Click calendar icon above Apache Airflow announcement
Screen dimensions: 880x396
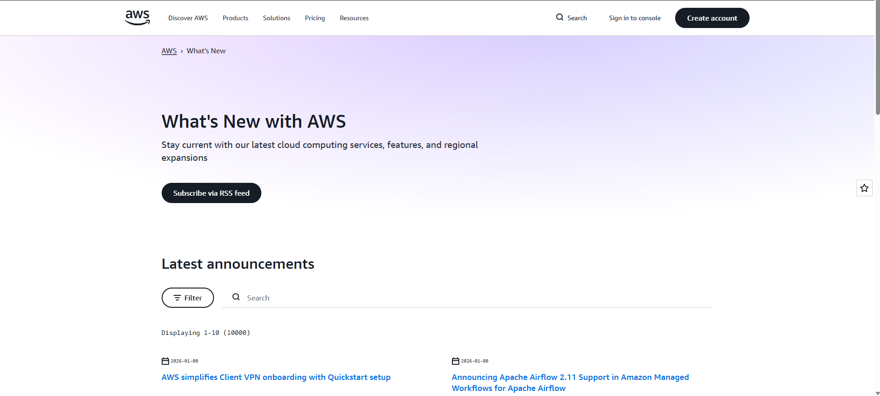tap(456, 361)
